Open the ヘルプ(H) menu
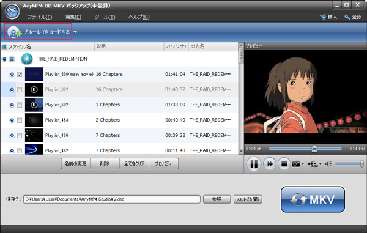Image resolution: width=367 pixels, height=233 pixels. click(x=139, y=17)
